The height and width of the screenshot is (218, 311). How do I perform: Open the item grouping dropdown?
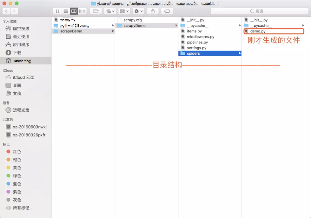coord(124,11)
